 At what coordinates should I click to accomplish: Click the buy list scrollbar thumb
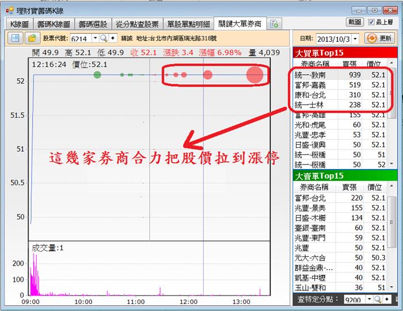click(391, 93)
